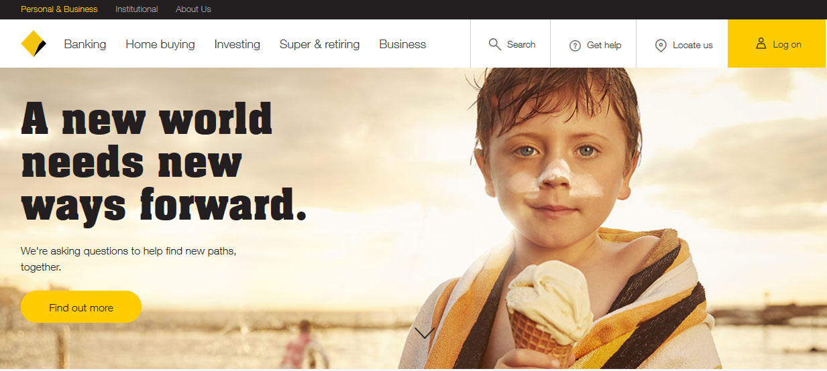
Task: Select the Personal & Business tab
Action: pos(59,9)
